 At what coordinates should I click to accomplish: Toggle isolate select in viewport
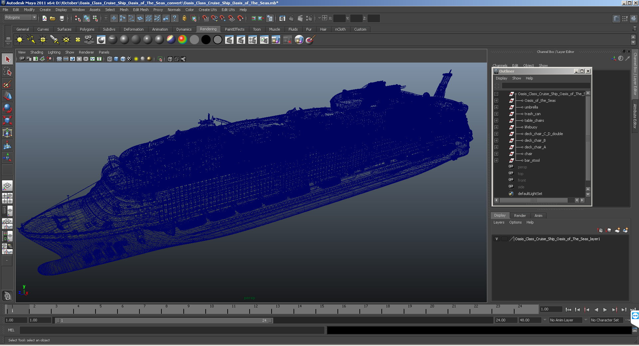tap(160, 59)
